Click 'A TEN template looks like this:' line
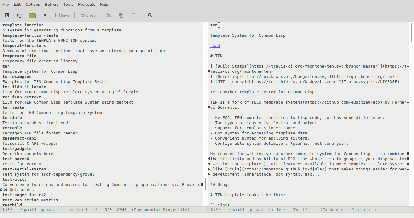 tap(248, 195)
